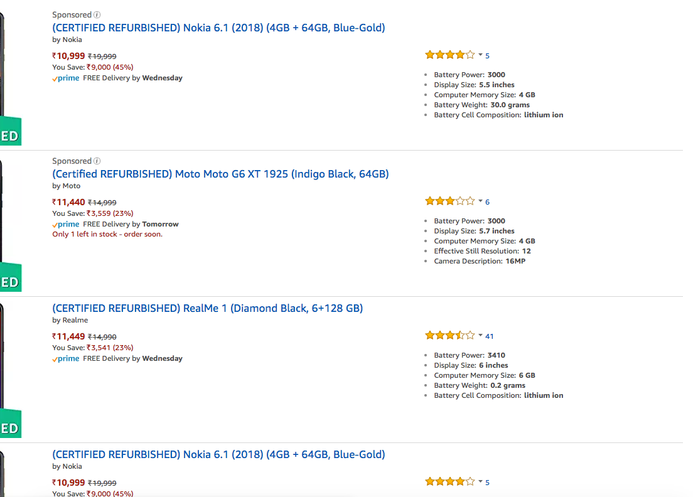View the 6 reviews for the Moto G6

[x=488, y=202]
